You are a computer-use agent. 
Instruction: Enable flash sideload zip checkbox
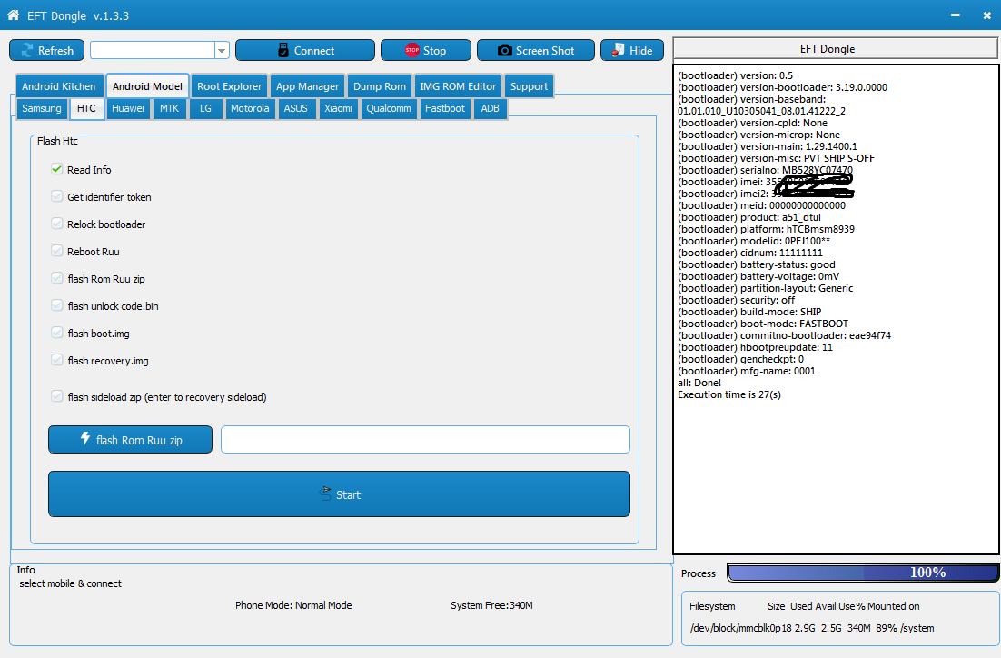pyautogui.click(x=57, y=397)
